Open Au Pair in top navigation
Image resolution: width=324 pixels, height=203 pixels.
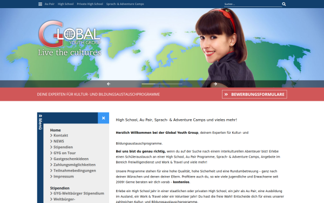pyautogui.click(x=49, y=4)
